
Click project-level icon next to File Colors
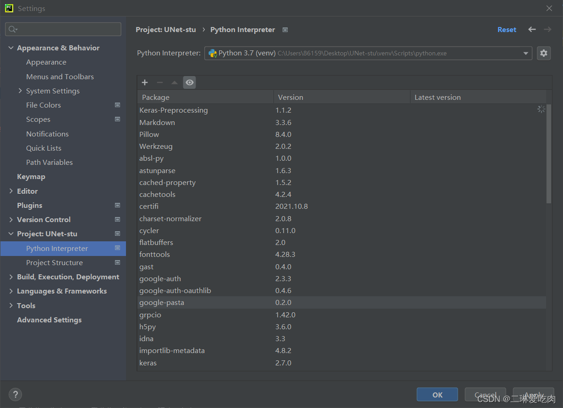(x=117, y=105)
